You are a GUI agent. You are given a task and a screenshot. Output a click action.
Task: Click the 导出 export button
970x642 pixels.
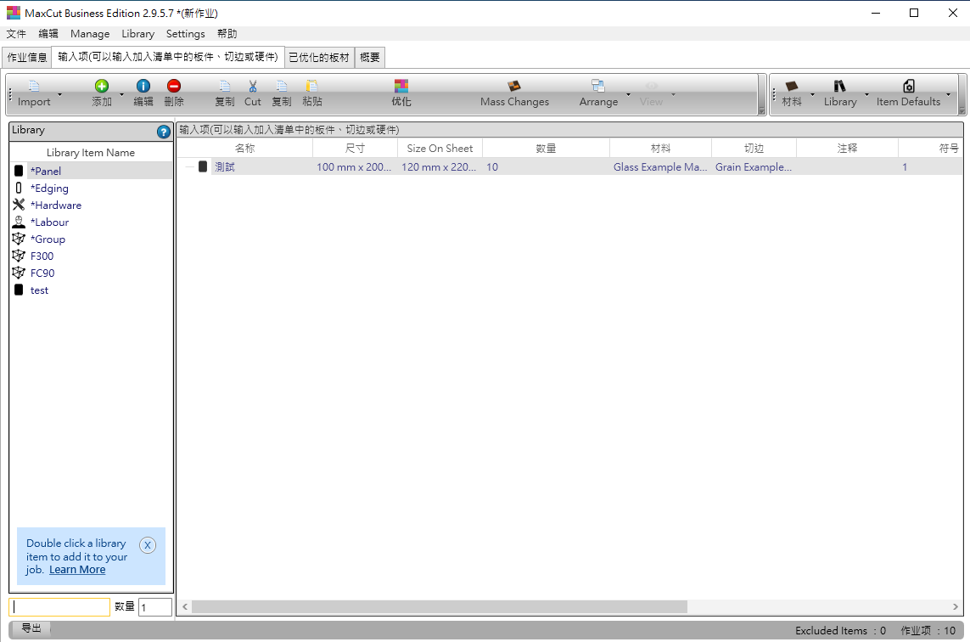(31, 628)
